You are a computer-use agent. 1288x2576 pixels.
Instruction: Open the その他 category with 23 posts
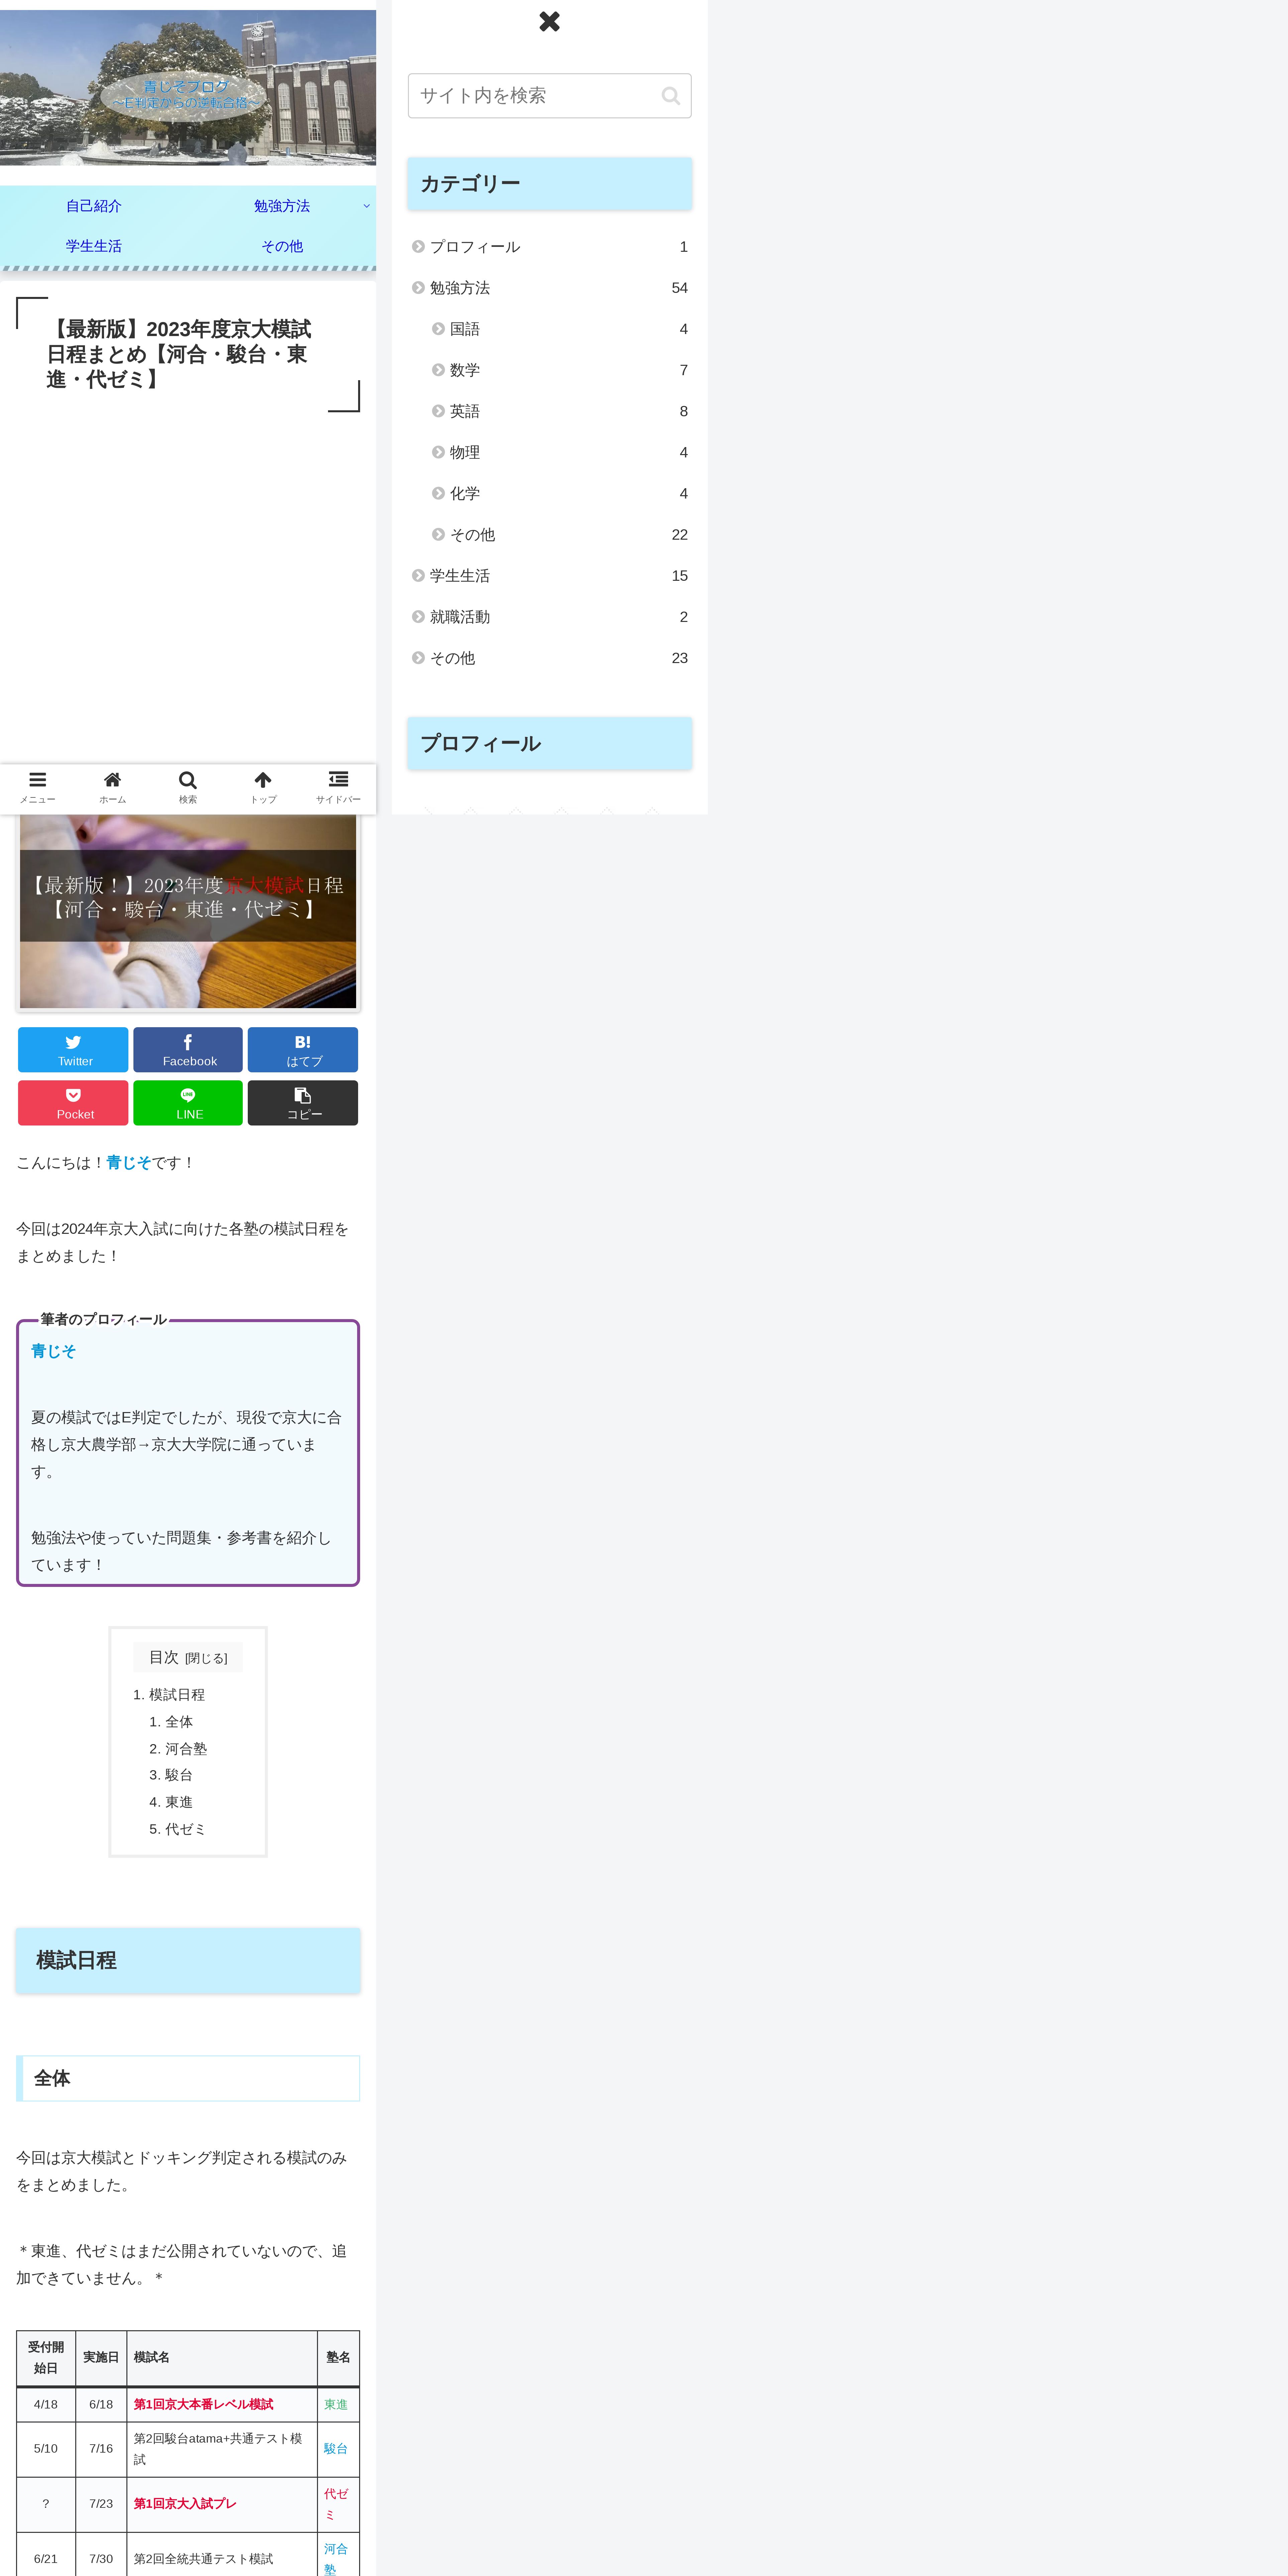coord(549,658)
